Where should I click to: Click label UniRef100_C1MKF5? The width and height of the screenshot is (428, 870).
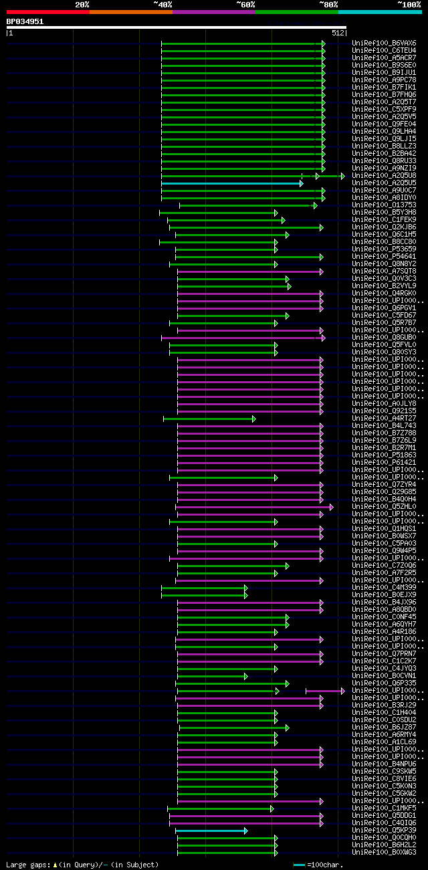click(x=384, y=808)
